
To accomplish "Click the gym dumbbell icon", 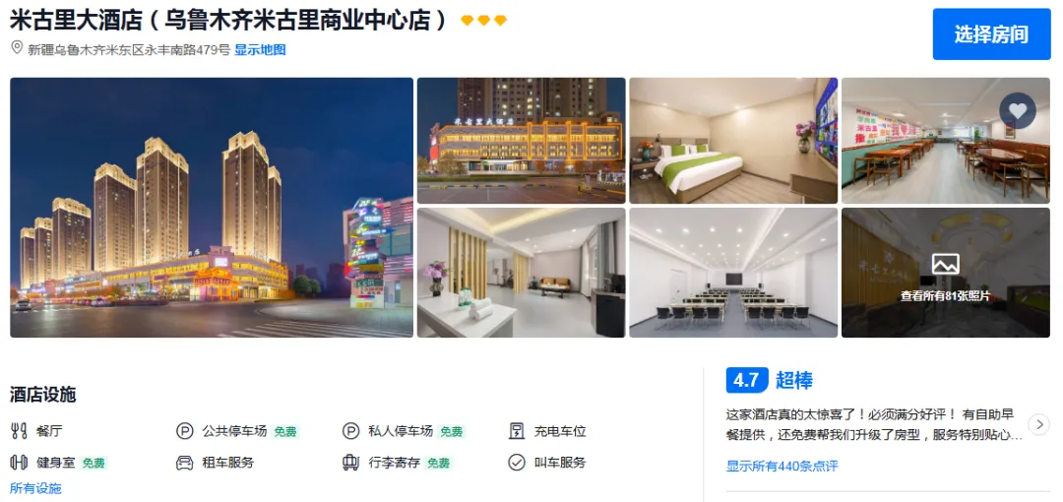I will coord(19,463).
